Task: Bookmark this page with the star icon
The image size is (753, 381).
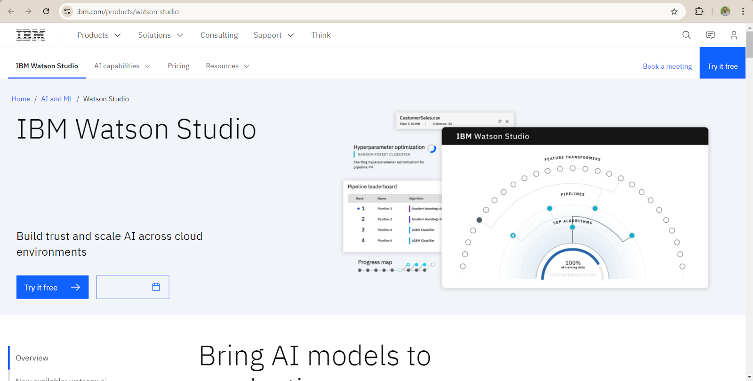Action: tap(674, 11)
